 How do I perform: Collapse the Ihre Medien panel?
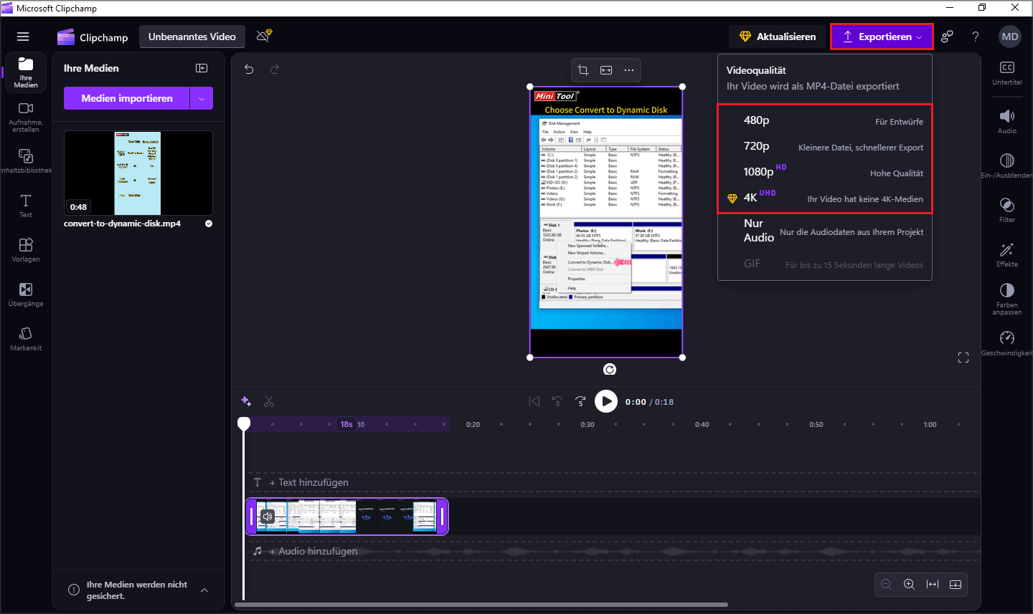tap(202, 68)
